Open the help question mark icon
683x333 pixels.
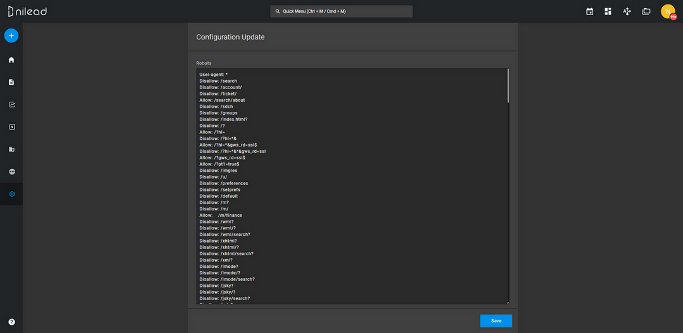pos(12,322)
